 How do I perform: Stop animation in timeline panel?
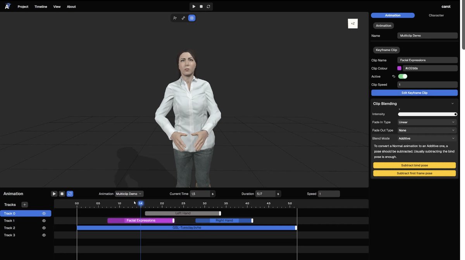[62, 194]
